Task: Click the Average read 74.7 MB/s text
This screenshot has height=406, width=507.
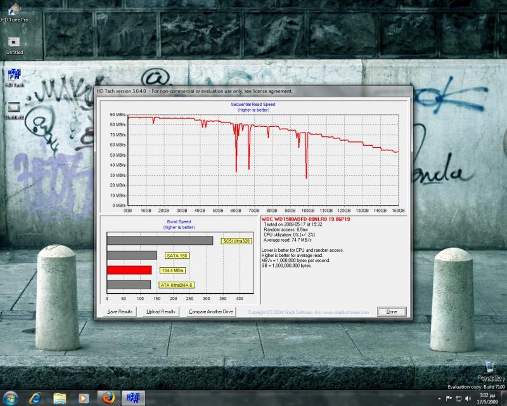Action: click(x=287, y=240)
